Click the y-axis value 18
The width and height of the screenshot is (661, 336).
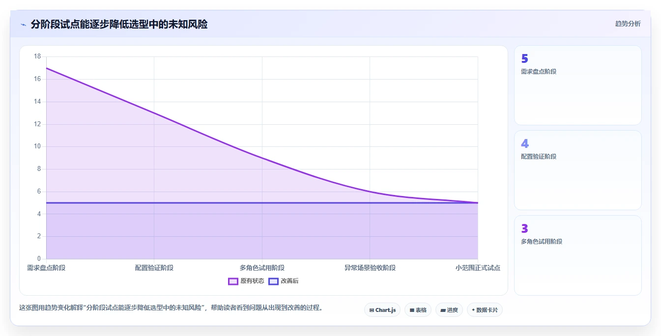[x=37, y=56]
